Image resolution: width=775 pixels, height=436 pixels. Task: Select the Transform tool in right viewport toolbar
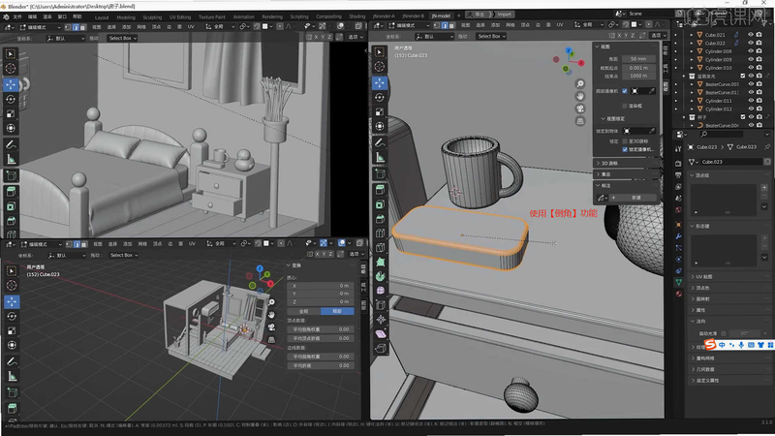click(x=380, y=126)
